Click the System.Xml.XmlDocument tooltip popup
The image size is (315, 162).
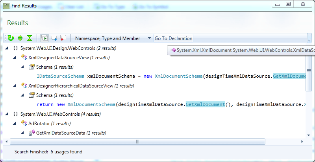tap(241, 50)
